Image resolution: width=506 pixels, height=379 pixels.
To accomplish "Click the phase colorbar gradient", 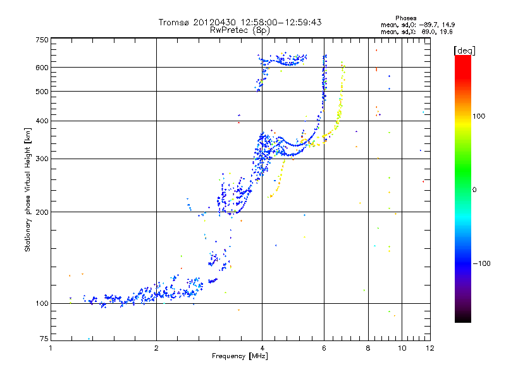I will pos(463,188).
